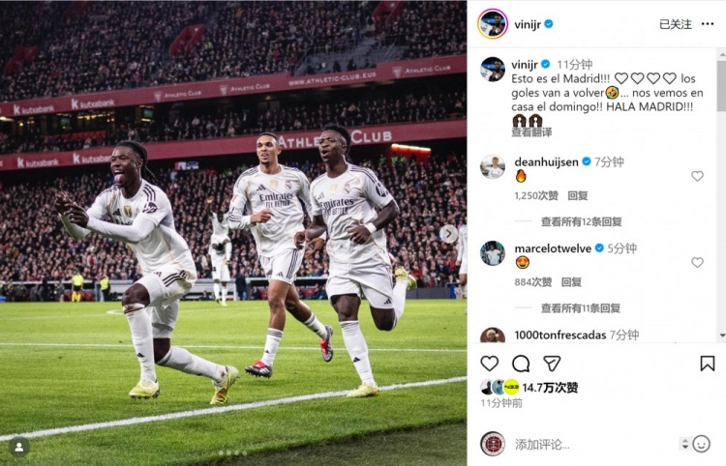Go to next photo with arrow
The image size is (726, 466).
(448, 234)
